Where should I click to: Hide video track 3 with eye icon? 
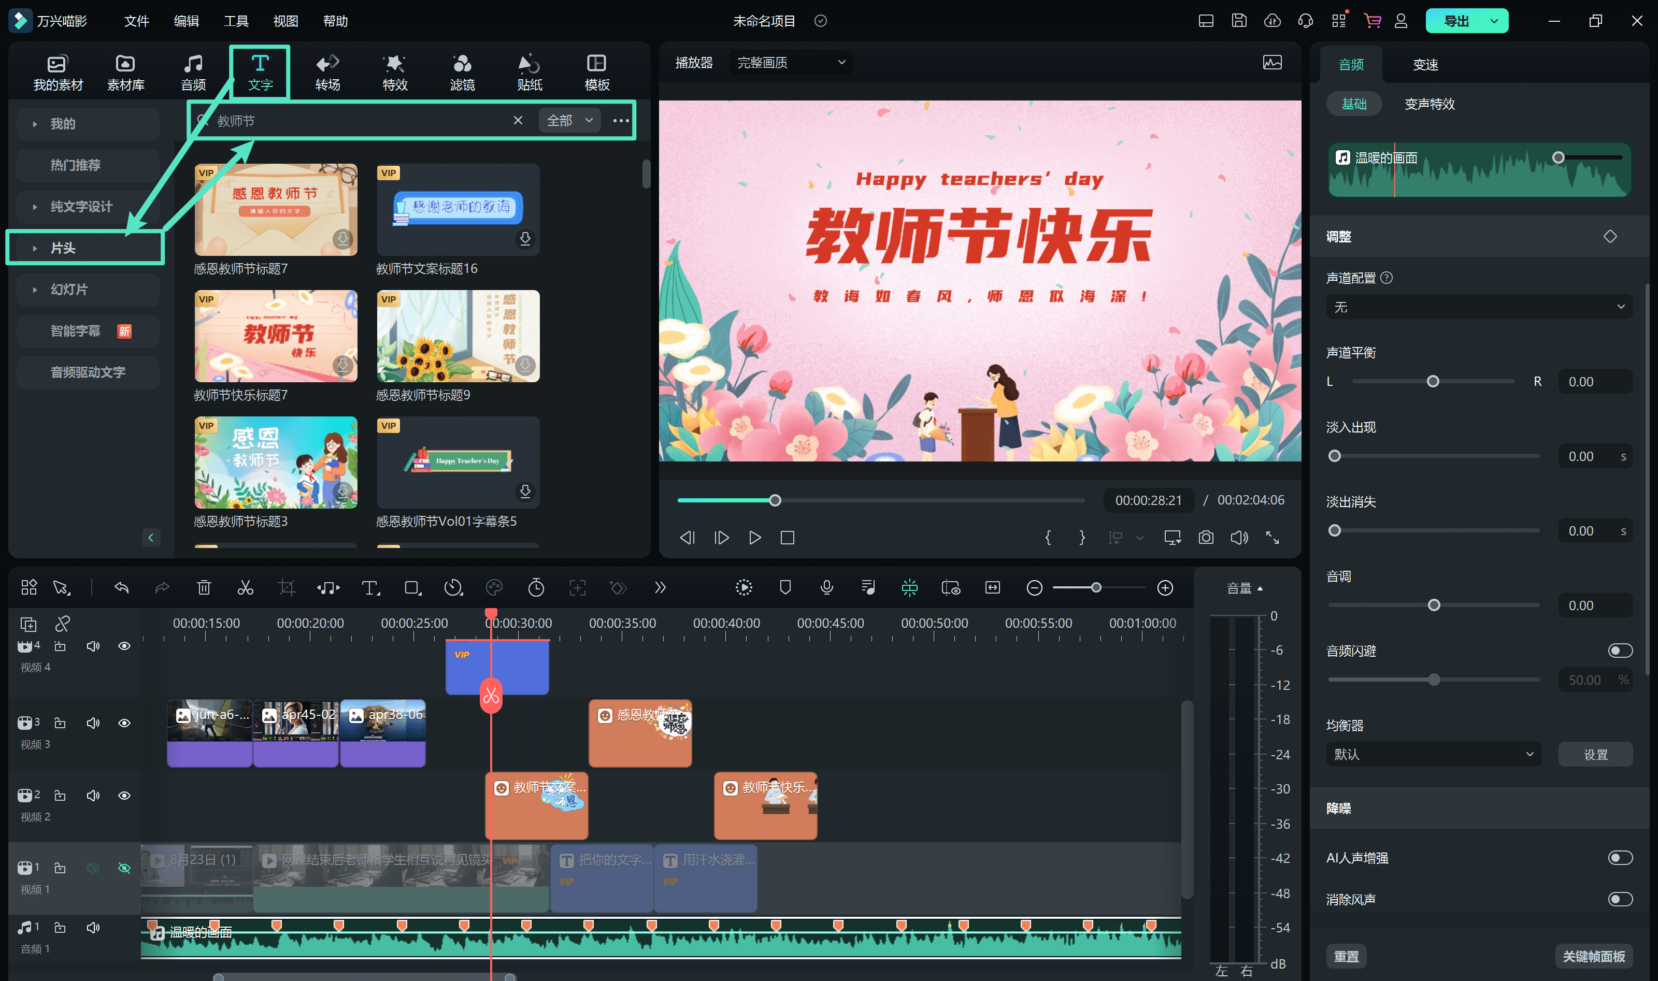[x=124, y=723]
